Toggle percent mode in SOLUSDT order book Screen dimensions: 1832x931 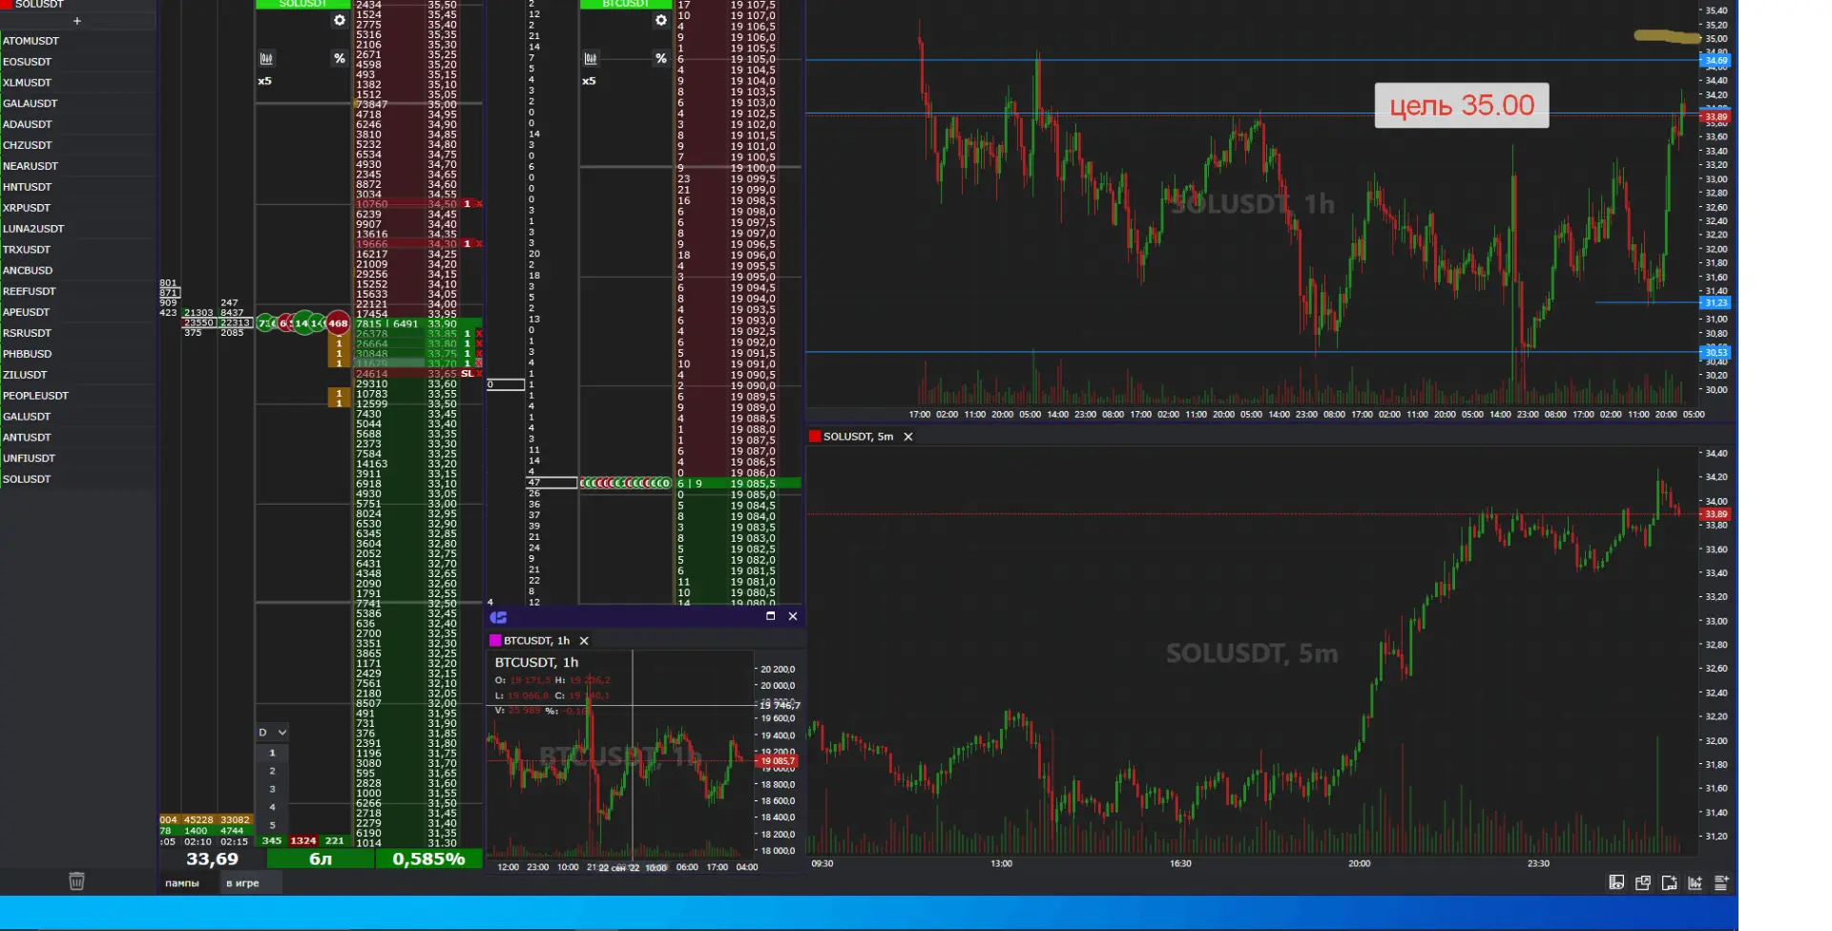(339, 59)
